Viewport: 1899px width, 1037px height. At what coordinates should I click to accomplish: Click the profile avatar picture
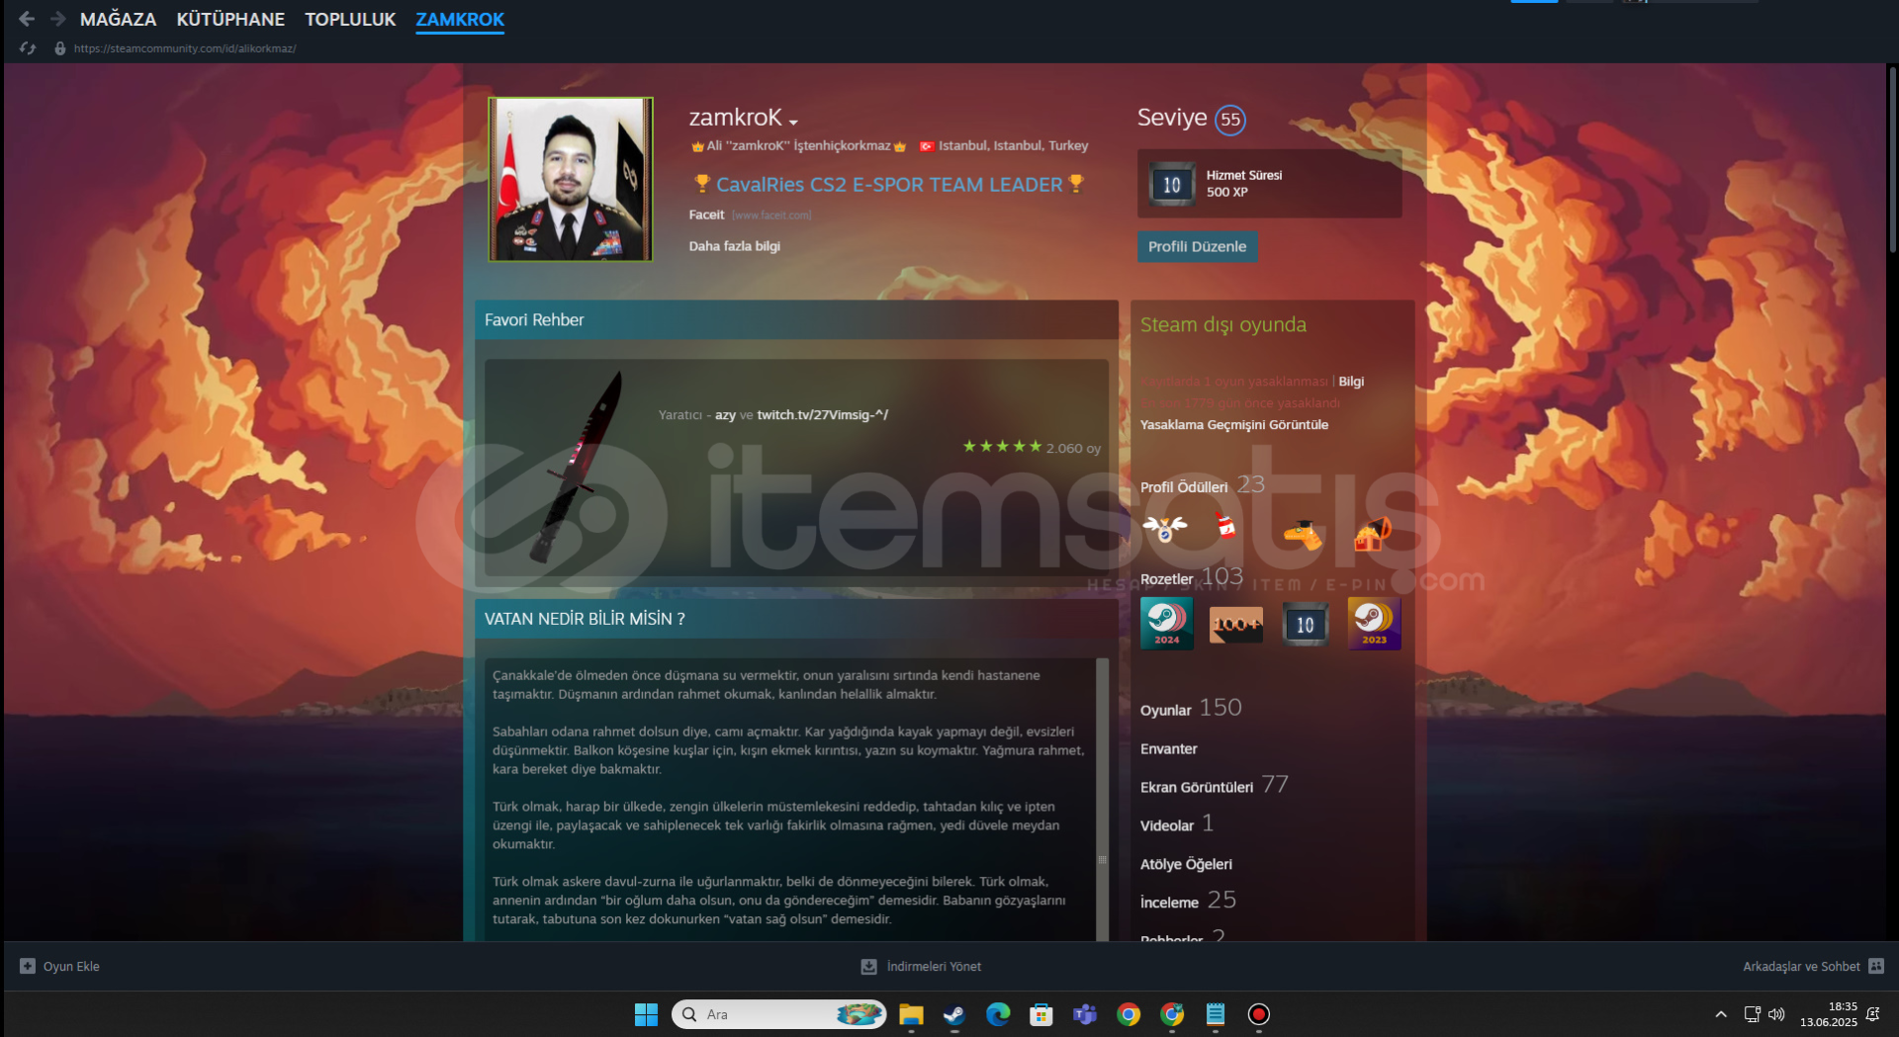tap(571, 179)
